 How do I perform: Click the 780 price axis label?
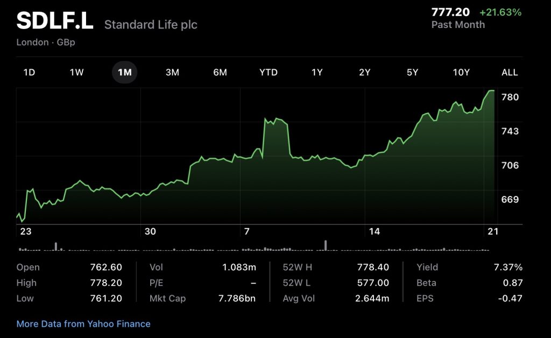tap(510, 97)
